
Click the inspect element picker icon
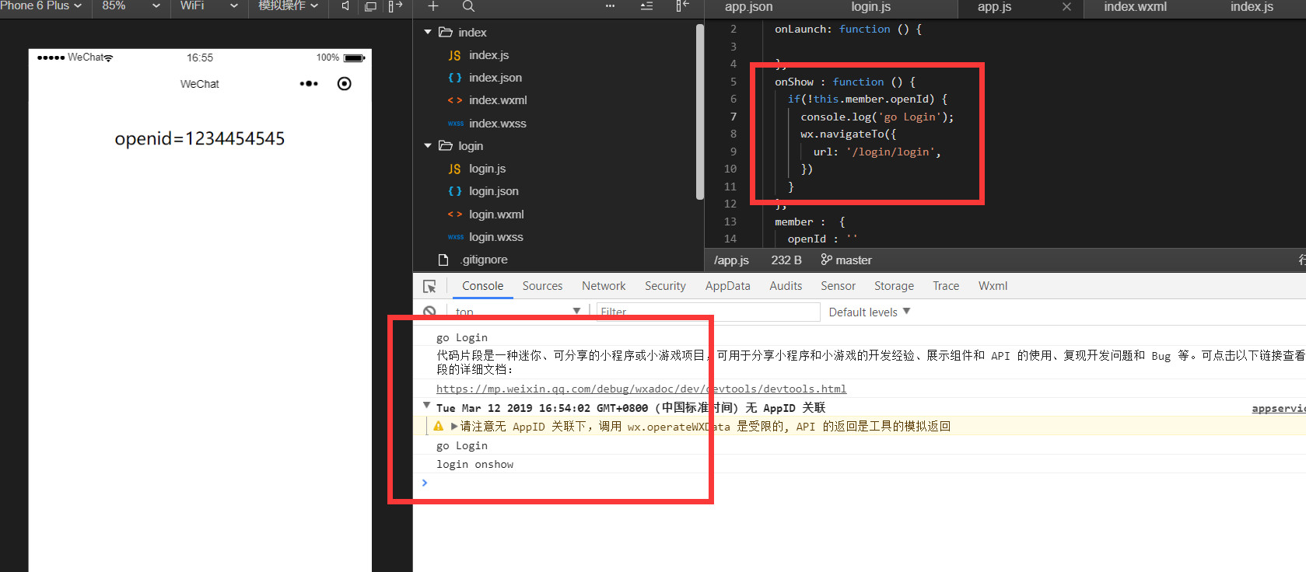click(429, 287)
